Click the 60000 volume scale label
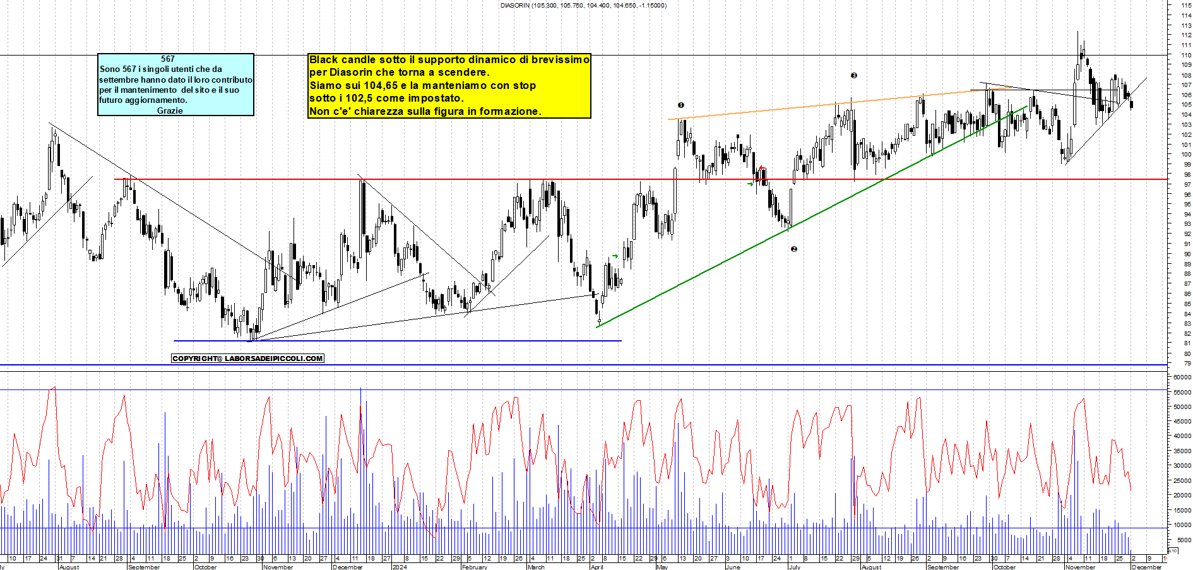Screen dimensions: 1193x570 tap(1182, 377)
